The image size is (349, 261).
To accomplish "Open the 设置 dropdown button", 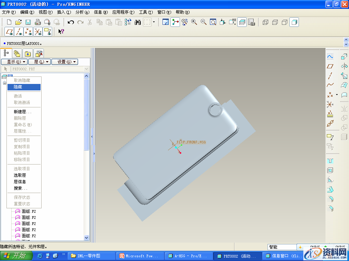I will coord(64,62).
